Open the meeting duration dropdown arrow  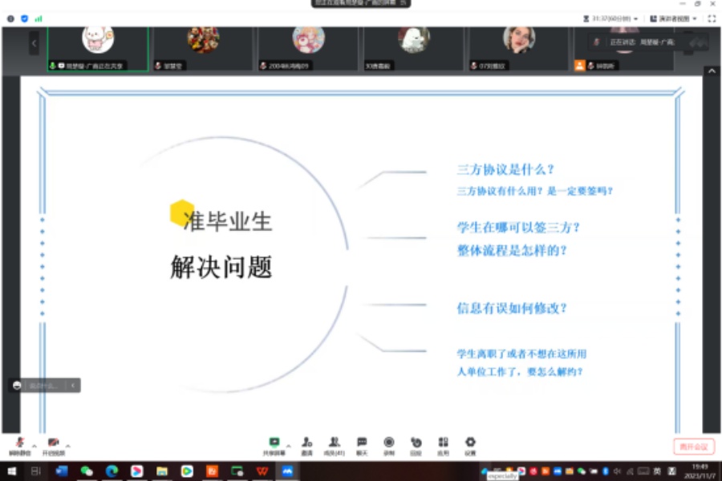pyautogui.click(x=635, y=20)
